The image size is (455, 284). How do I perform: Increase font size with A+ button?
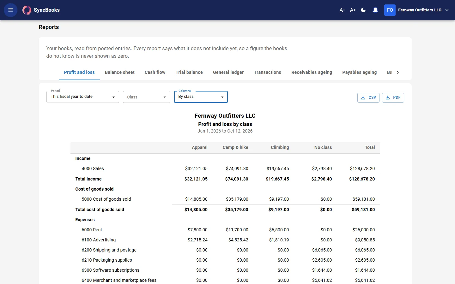coord(353,10)
